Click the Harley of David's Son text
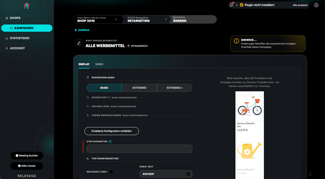Viewport: 325px width, 179px height. pos(245,125)
